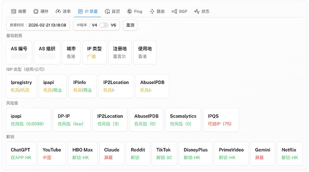The height and width of the screenshot is (172, 309).
Task: Click the 状态 pulse icon
Action: pos(197,12)
